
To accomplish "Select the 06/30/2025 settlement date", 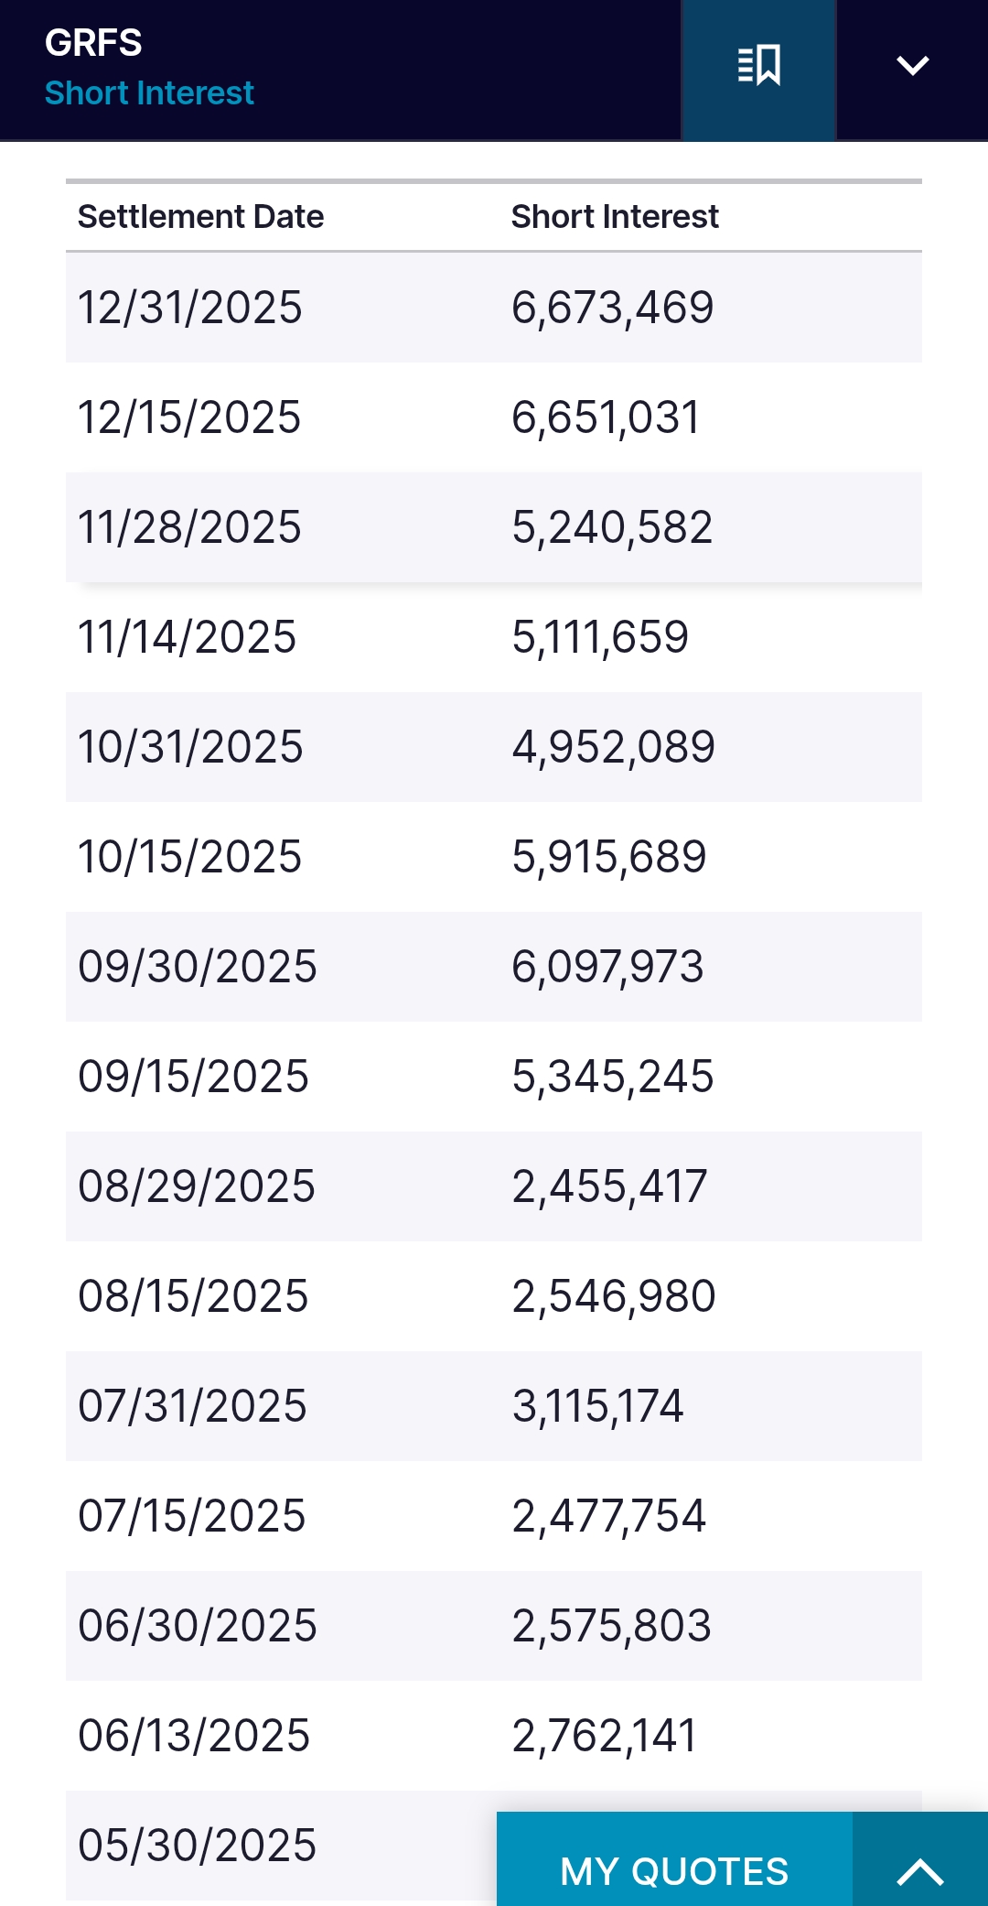I will tap(197, 1626).
